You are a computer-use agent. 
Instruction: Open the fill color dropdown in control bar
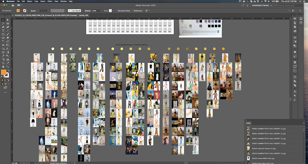click(x=21, y=11)
